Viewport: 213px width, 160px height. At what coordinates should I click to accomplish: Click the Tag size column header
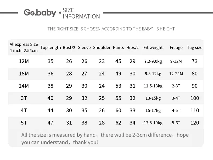click(x=195, y=47)
